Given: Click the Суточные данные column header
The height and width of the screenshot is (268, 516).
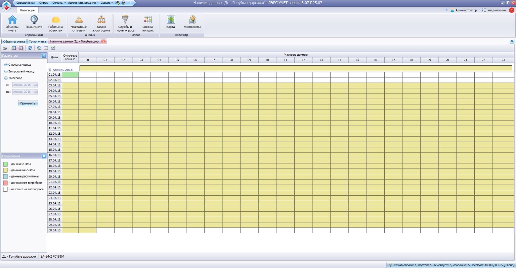Looking at the screenshot, I should point(70,57).
